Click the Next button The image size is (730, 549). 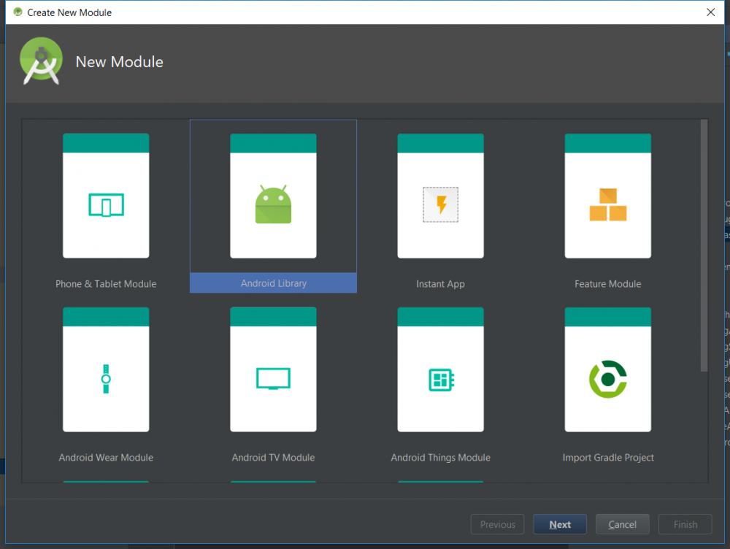point(559,524)
